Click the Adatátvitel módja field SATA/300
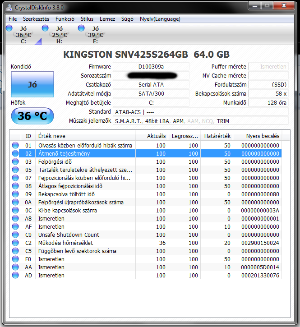Image resolution: width=300 pixels, height=327 pixels. tap(151, 93)
